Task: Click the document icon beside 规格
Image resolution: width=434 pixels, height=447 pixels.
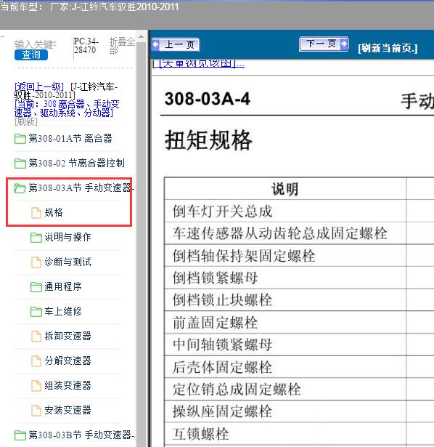Action: (x=36, y=213)
